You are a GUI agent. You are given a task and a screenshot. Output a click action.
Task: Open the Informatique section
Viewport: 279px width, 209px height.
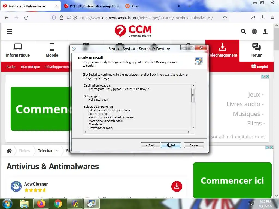click(18, 50)
